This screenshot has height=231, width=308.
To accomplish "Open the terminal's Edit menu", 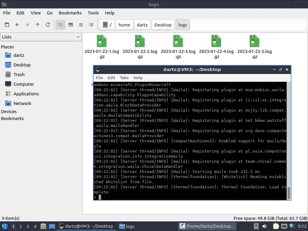I will (x=111, y=78).
